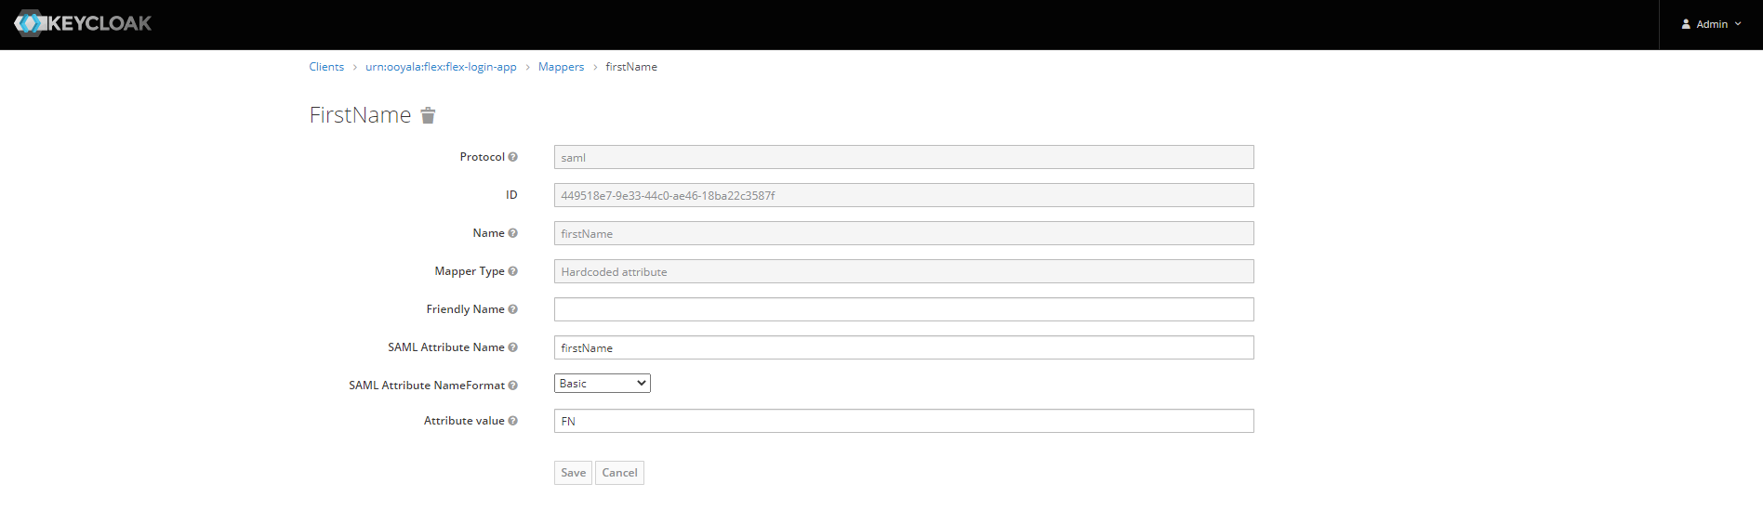This screenshot has height=523, width=1763.
Task: Click the Cancel button
Action: 619,473
